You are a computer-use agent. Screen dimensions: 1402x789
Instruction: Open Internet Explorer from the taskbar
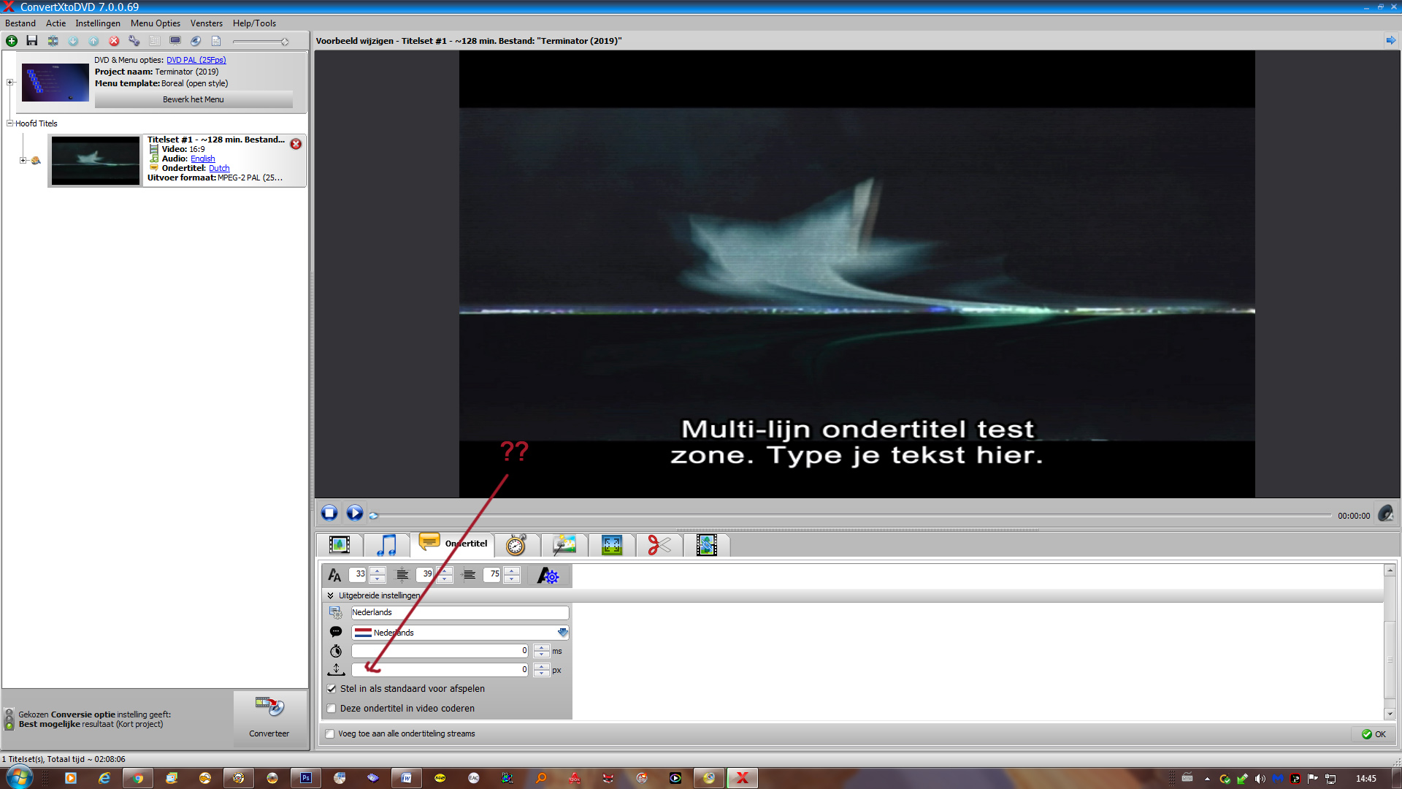click(x=104, y=778)
